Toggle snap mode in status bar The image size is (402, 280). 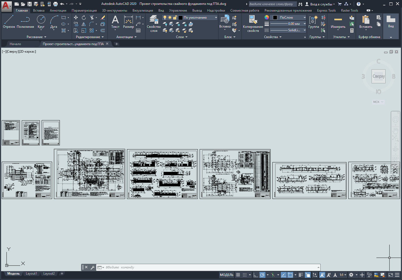click(x=245, y=275)
